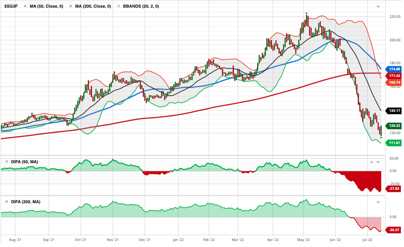404x247 pixels.
Task: Close the DIFA (200, MA) pane
Action: point(7,202)
